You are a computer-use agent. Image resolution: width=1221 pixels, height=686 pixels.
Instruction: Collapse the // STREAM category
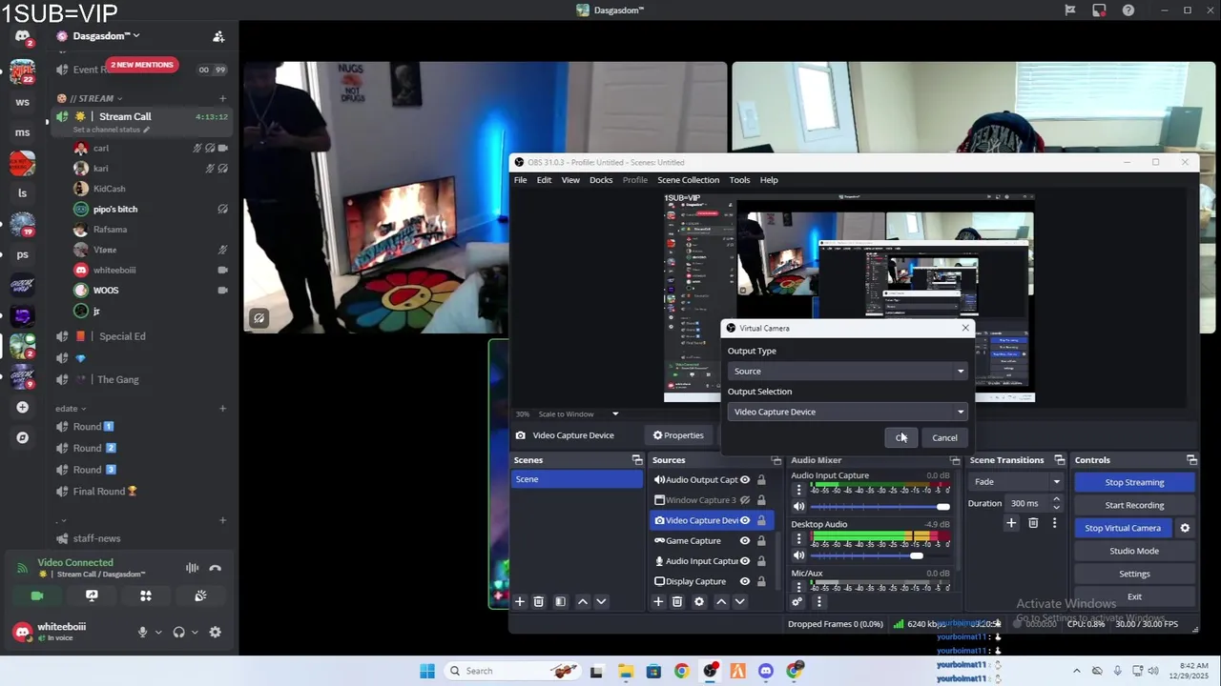pyautogui.click(x=91, y=98)
